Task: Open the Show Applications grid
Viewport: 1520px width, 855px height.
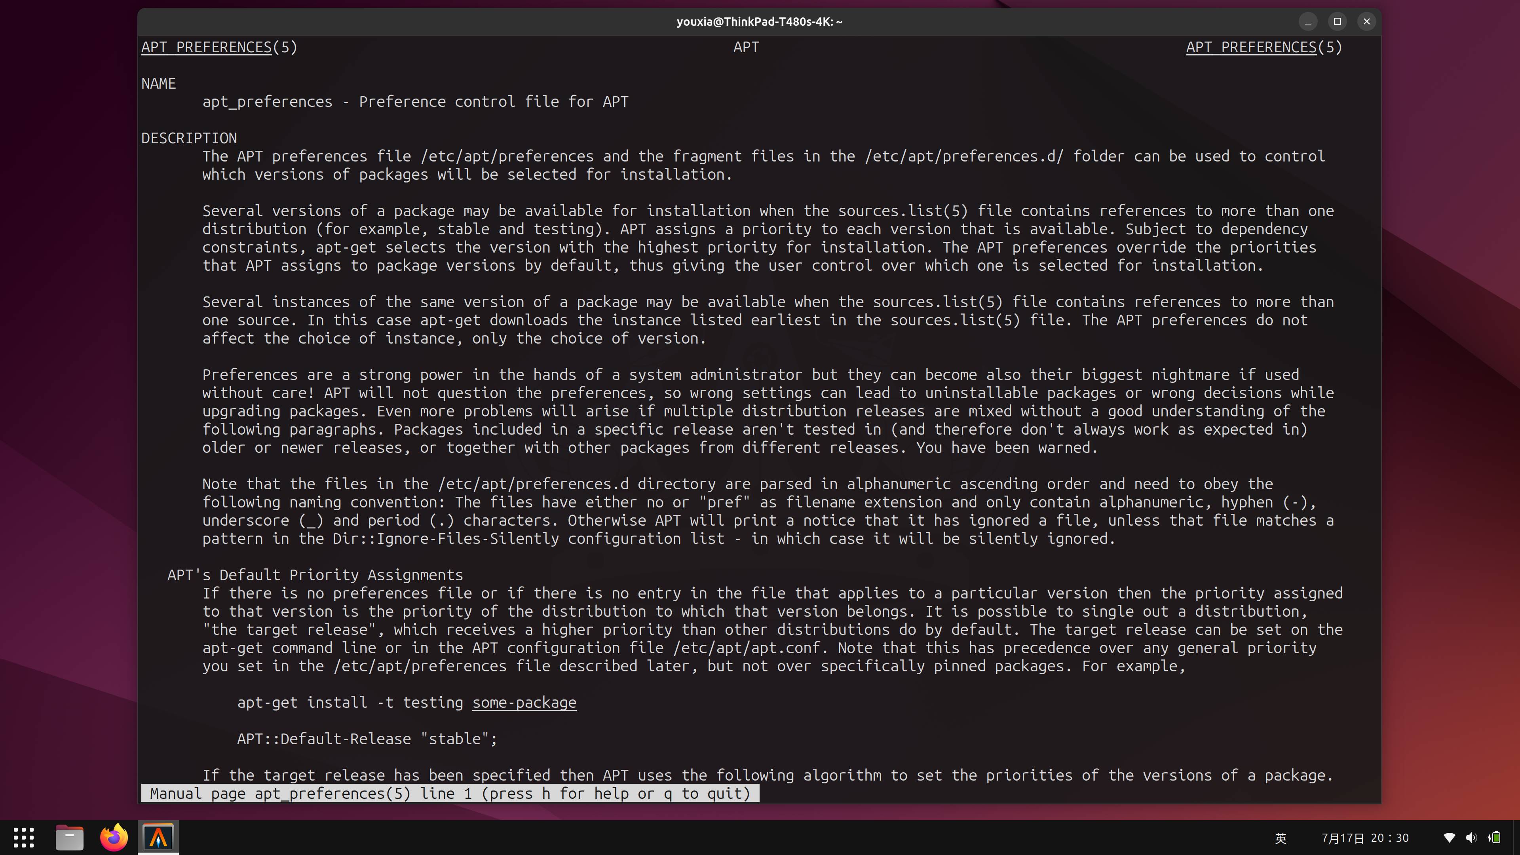Action: click(24, 837)
